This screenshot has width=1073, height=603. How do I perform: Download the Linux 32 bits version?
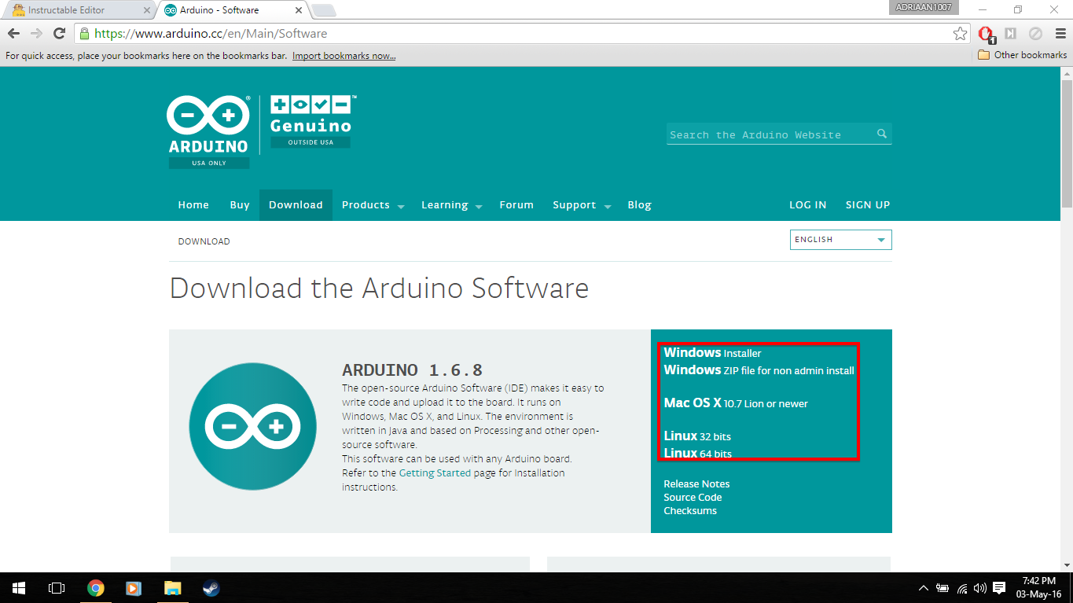pos(697,436)
